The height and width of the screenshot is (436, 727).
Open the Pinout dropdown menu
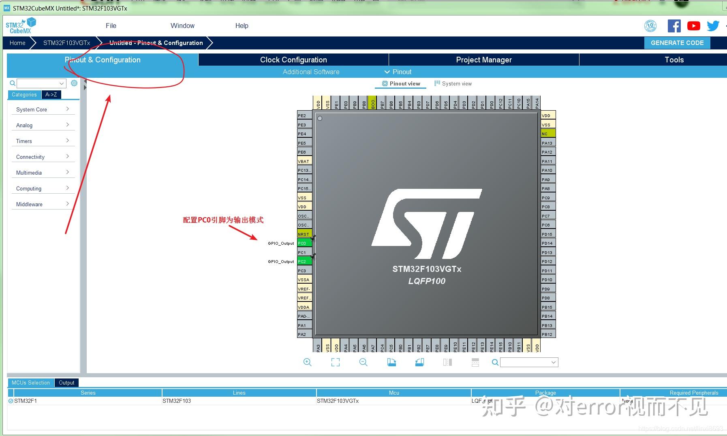398,72
